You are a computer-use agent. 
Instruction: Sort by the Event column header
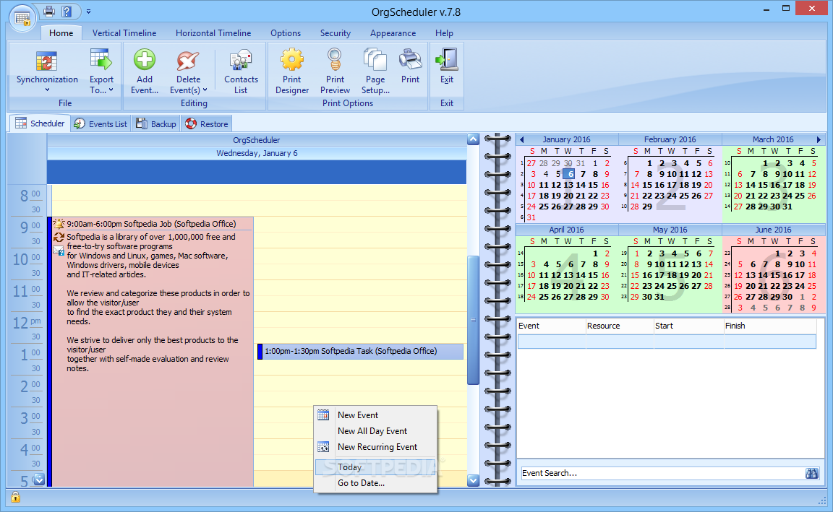pyautogui.click(x=552, y=326)
